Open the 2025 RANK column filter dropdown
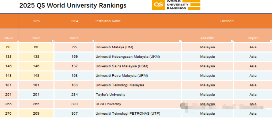The width and height of the screenshot is (272, 120). [x=52, y=41]
